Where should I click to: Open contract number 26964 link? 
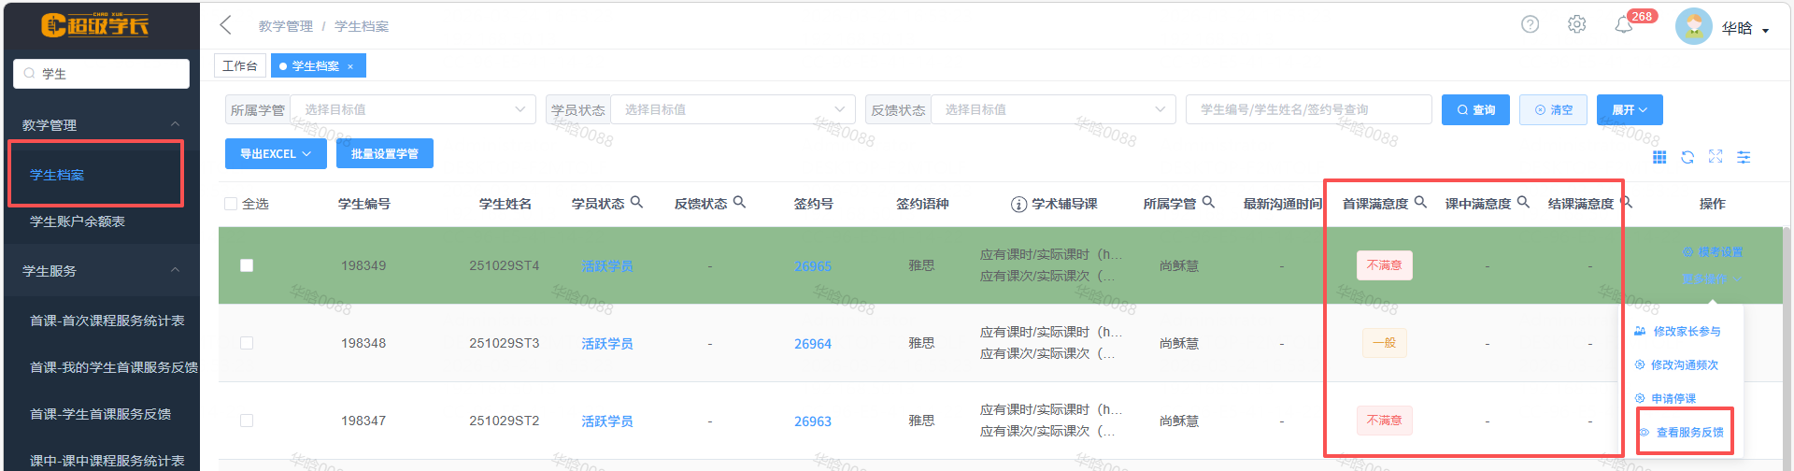pos(813,344)
